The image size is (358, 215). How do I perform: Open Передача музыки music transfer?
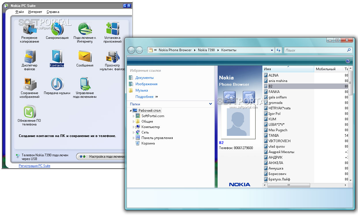click(x=57, y=84)
